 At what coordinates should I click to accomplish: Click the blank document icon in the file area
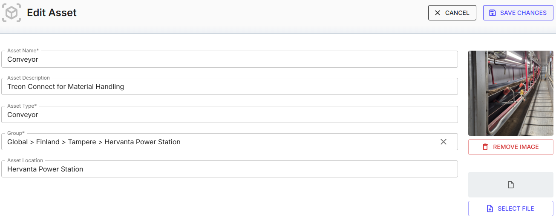pos(510,185)
